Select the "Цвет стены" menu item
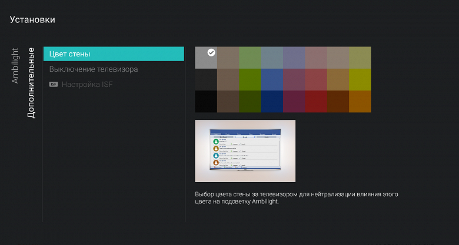Screen dimensions: 459x245 click(x=114, y=54)
